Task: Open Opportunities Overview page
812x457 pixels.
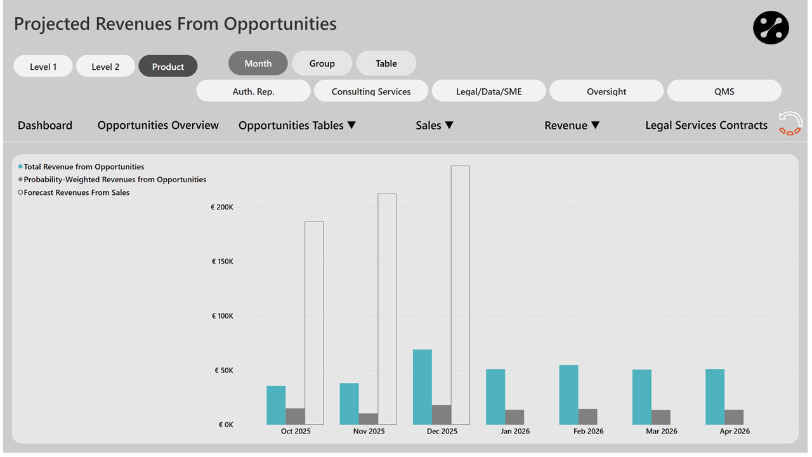Action: pyautogui.click(x=158, y=126)
